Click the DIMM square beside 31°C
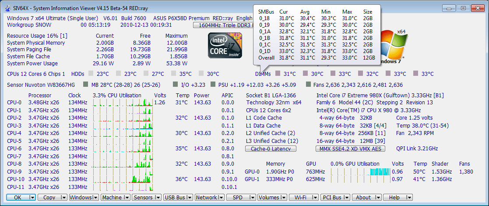Image resolution: width=489 pixels, height=206 pixels. click(x=278, y=74)
